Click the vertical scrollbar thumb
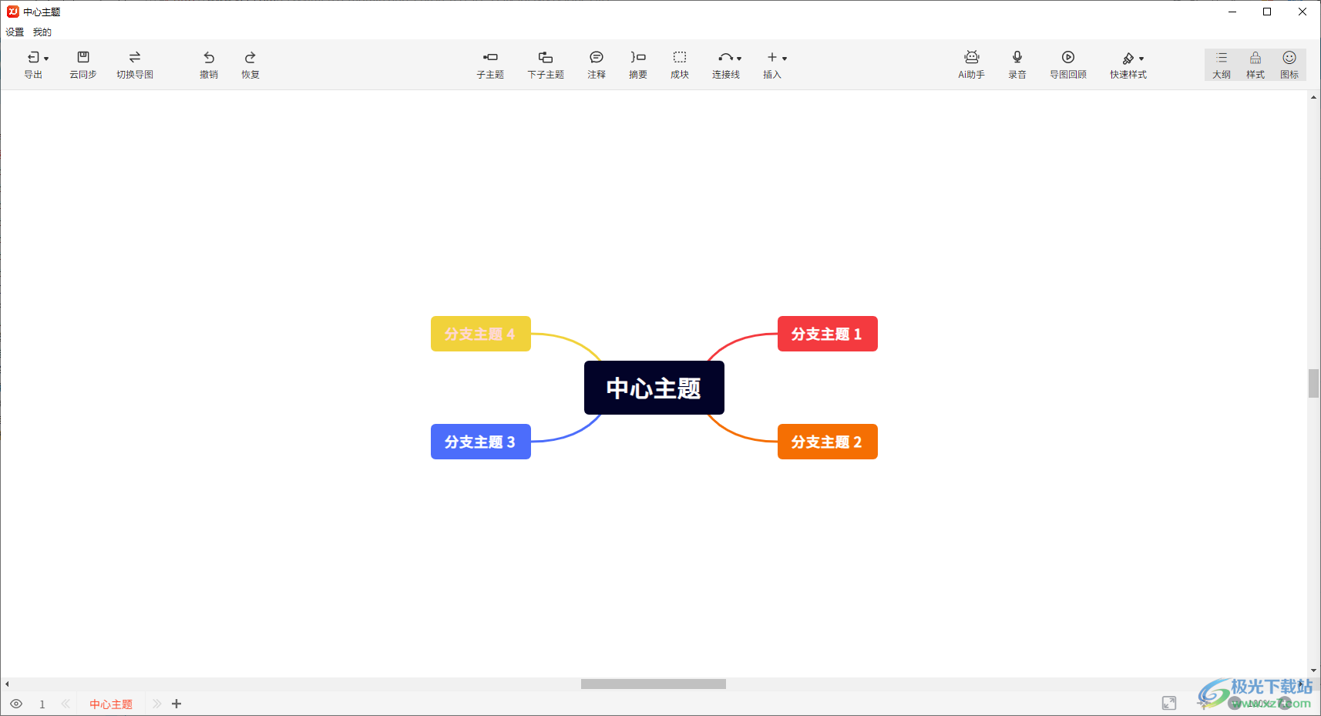Viewport: 1321px width, 716px height. click(1313, 383)
